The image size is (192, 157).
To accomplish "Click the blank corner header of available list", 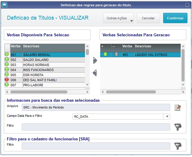I will (x=7, y=48).
